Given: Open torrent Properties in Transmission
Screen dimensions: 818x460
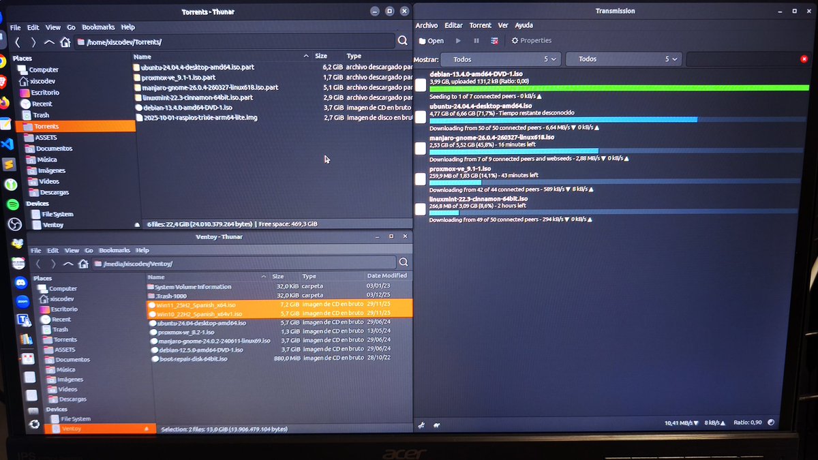Looking at the screenshot, I should (x=532, y=41).
